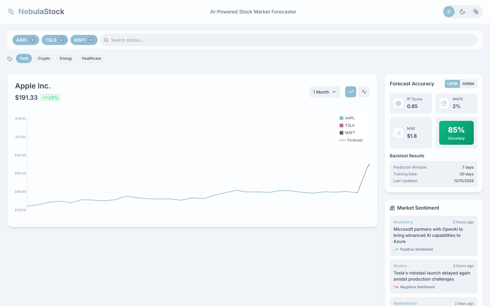Toggle MSFT series in chart legend
Image resolution: width=490 pixels, height=306 pixels.
click(x=347, y=133)
